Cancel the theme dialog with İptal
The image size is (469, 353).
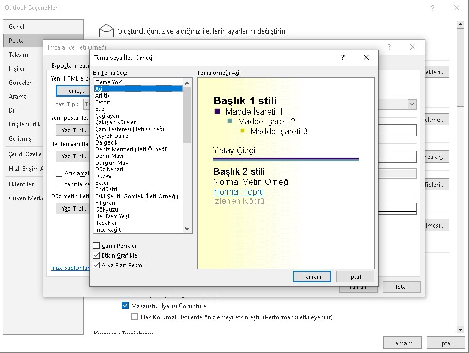pos(355,277)
